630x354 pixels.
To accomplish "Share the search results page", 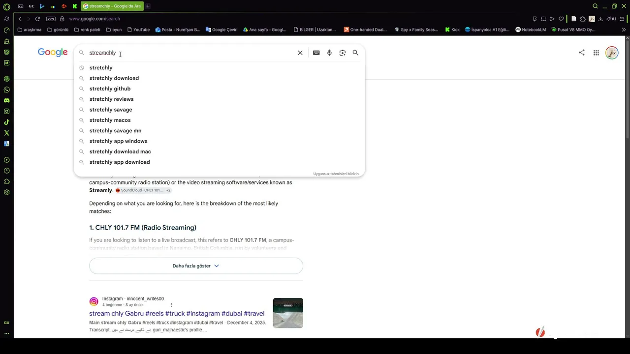I will pyautogui.click(x=582, y=53).
